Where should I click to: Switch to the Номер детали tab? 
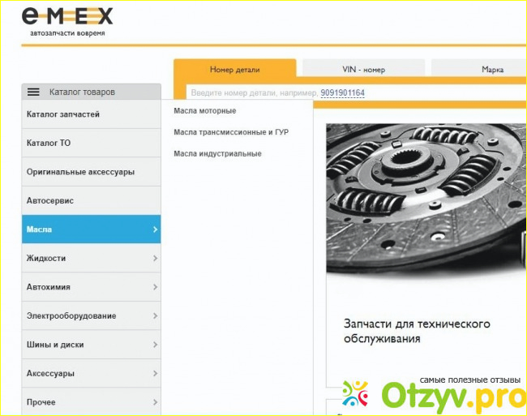(x=234, y=70)
